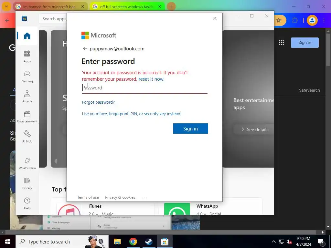Screen dimensions: 331x248
Task: Open a new Chrome tab
Action: (x=171, y=6)
